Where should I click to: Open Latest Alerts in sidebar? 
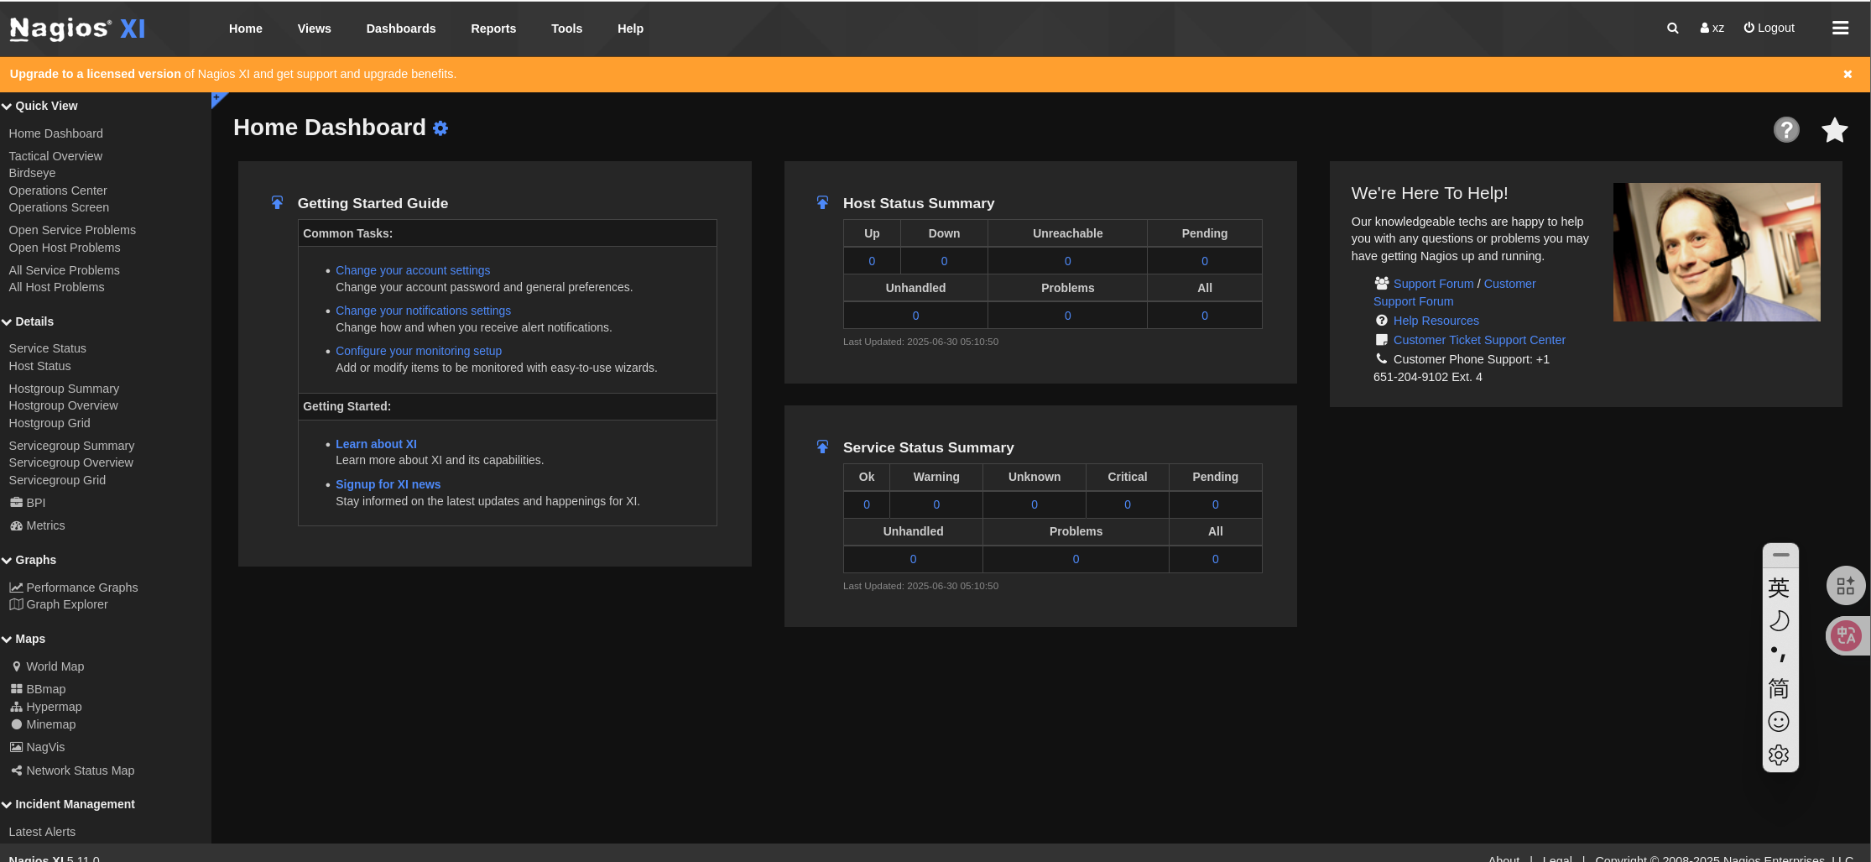[42, 832]
